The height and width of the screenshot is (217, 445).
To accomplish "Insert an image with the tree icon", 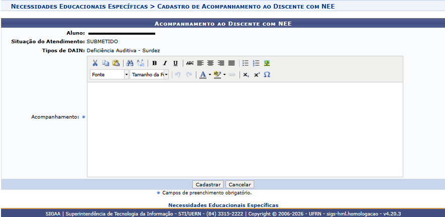I will [267, 63].
